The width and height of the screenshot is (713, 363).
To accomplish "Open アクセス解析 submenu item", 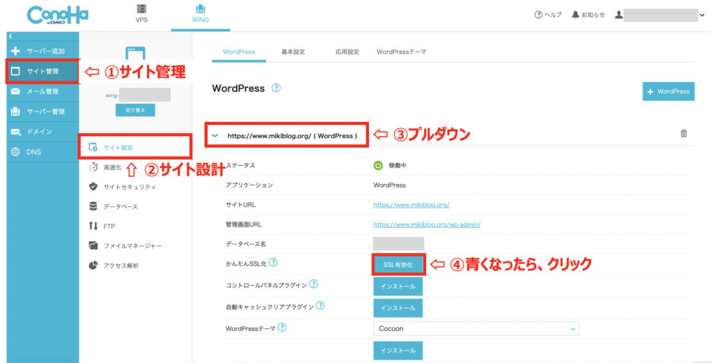I will pos(113,265).
